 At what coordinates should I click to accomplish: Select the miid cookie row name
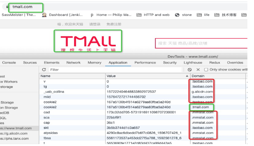[x=47, y=97]
